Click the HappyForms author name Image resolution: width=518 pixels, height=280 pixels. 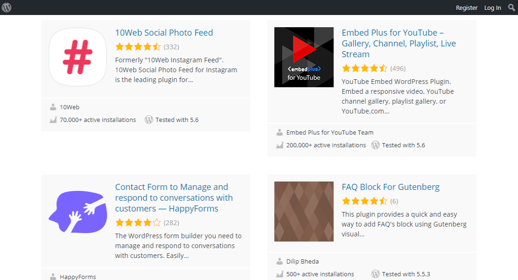point(78,277)
